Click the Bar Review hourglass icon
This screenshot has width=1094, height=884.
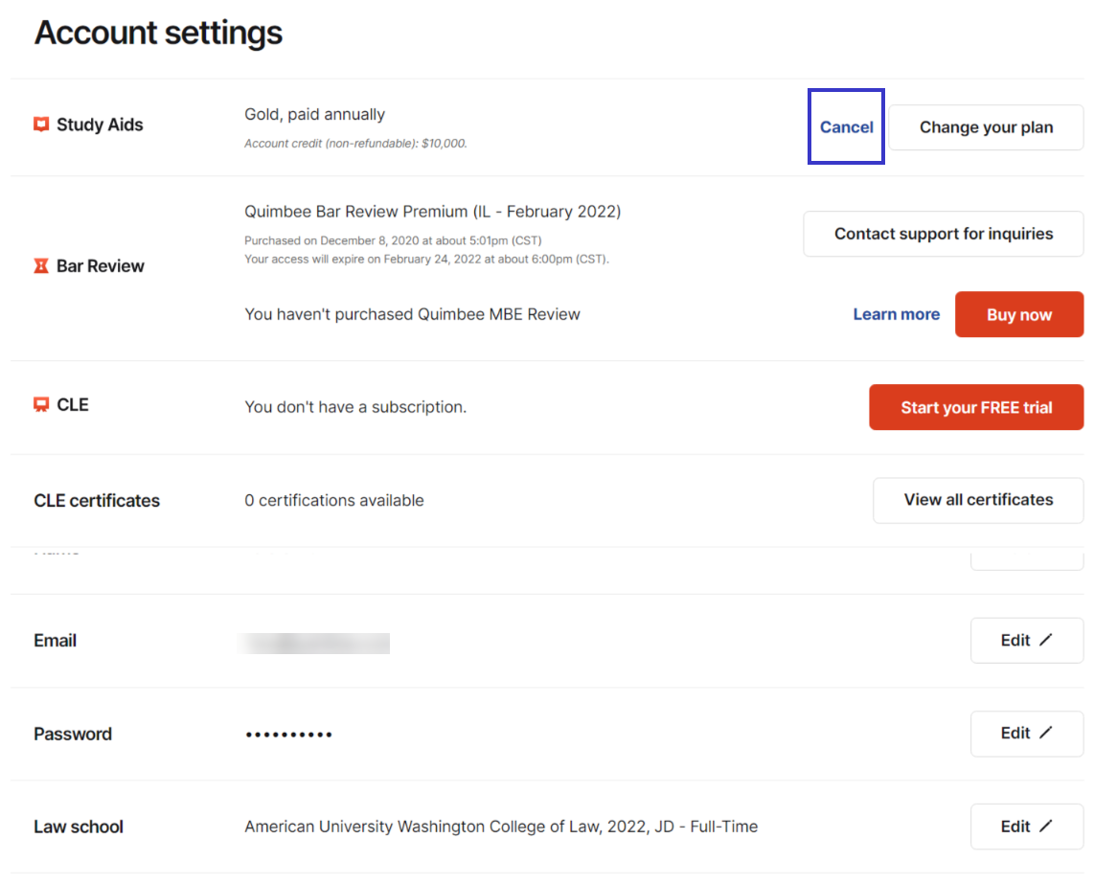[41, 266]
